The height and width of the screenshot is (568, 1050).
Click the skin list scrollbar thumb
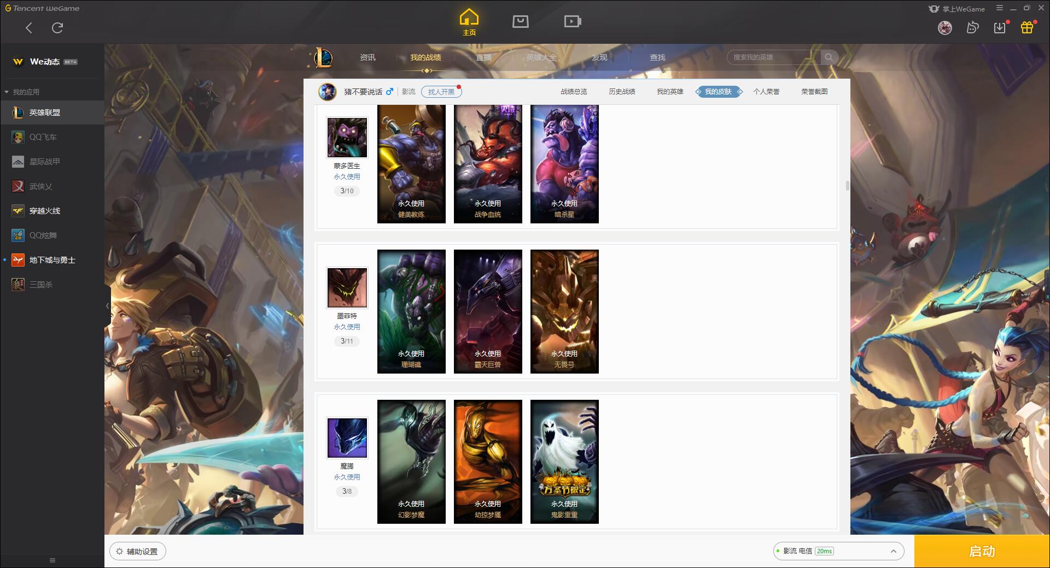(x=847, y=186)
